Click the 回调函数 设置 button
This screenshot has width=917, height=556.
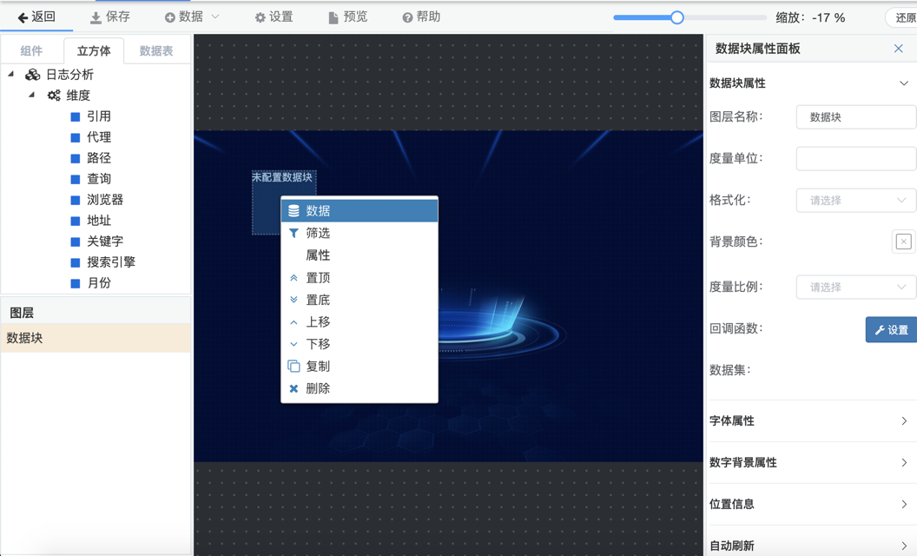tap(891, 330)
